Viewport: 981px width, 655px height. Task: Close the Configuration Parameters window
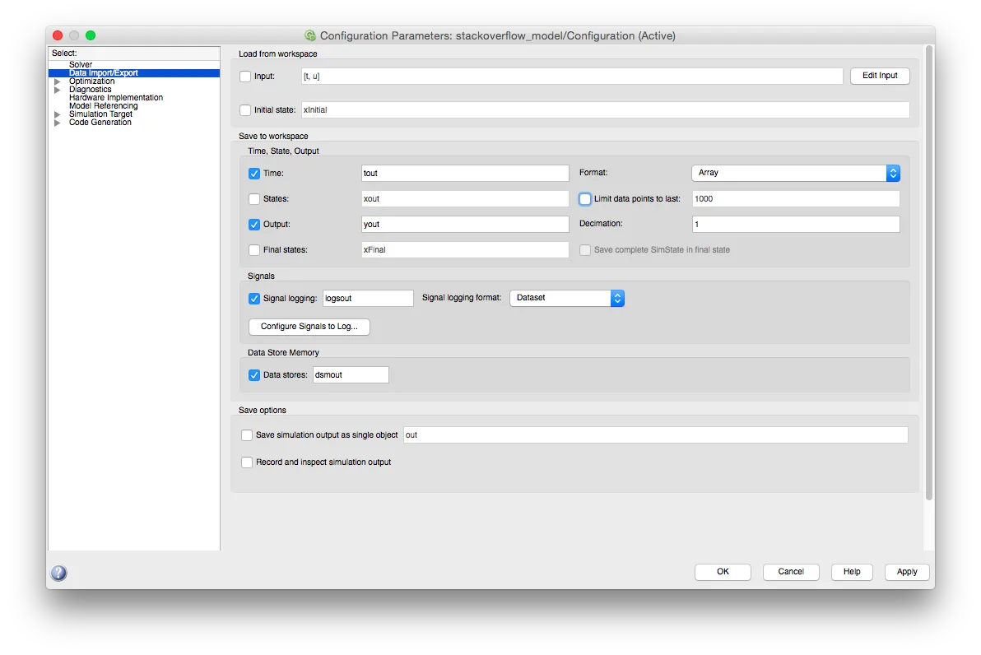(x=58, y=35)
